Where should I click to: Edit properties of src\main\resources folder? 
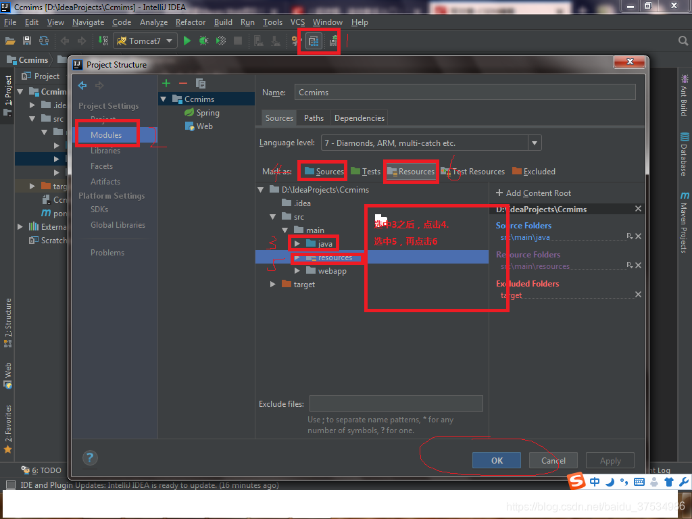click(x=630, y=266)
